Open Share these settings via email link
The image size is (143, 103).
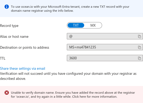point(22,68)
